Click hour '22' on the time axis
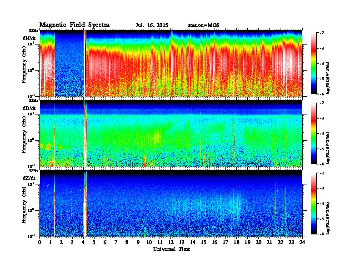The image size is (360, 278). coord(280,243)
